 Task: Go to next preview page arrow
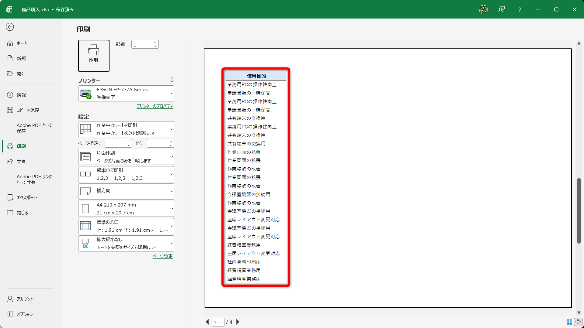[x=238, y=322]
